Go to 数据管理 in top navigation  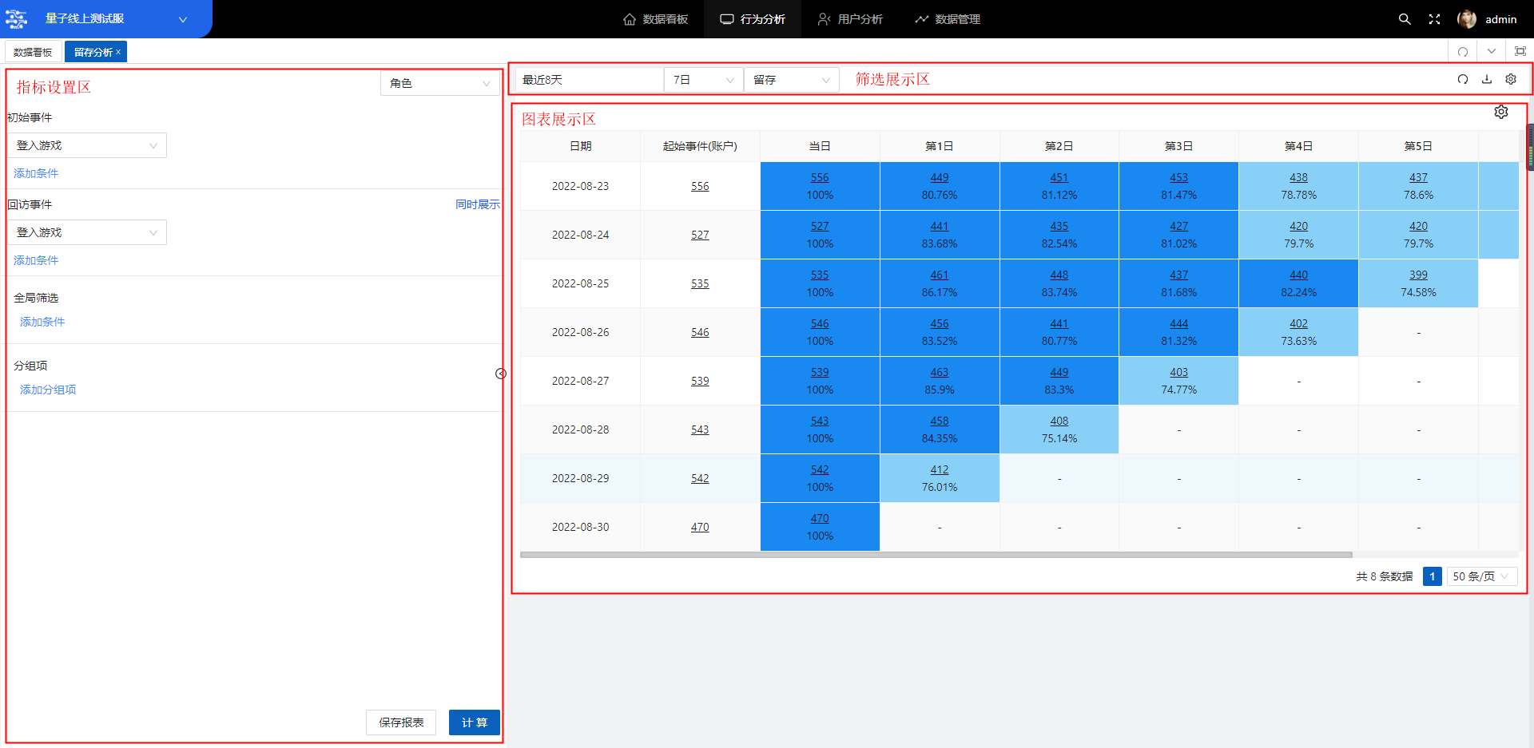[x=948, y=19]
